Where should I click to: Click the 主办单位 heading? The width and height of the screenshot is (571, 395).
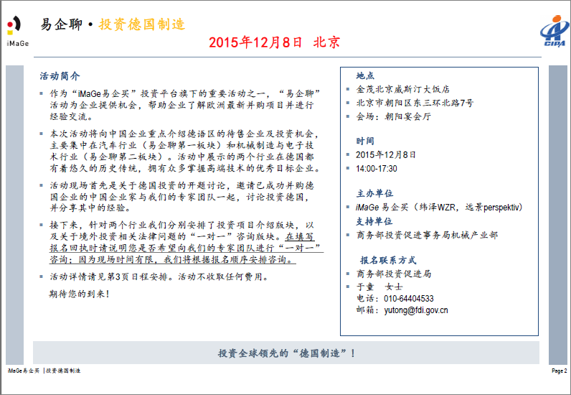point(374,193)
